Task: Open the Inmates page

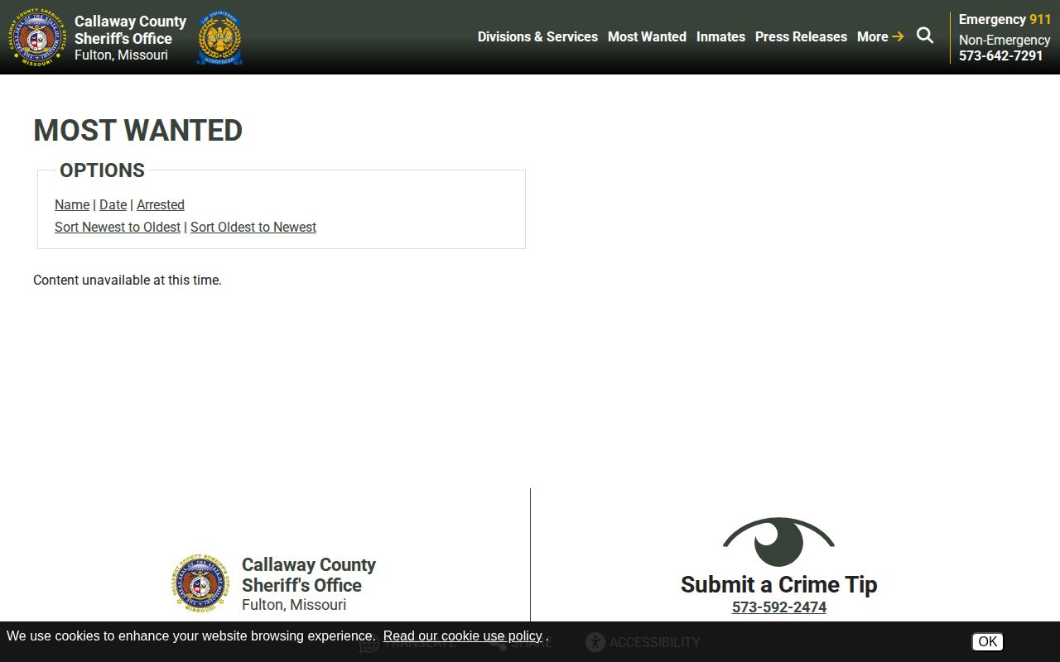Action: coord(720,36)
